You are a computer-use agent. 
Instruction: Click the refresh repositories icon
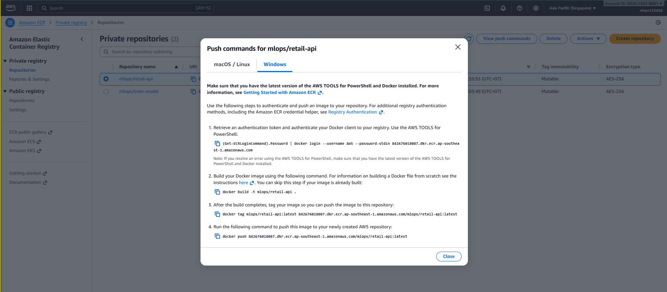469,39
